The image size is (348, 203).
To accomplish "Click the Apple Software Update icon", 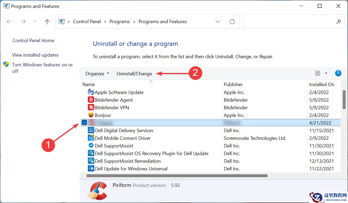I will tap(91, 92).
